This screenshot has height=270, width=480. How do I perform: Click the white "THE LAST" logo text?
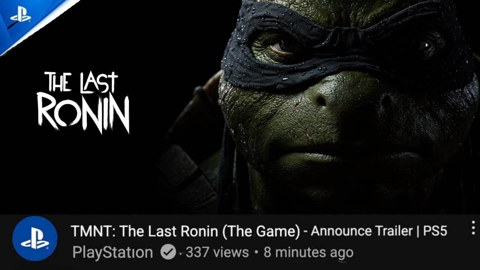tap(81, 82)
